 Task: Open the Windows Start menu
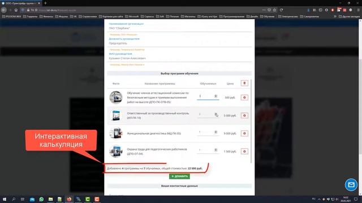tap(5, 199)
